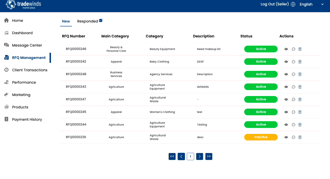Click Active status badge for RFQ0000245
The height and width of the screenshot is (179, 330).
coord(261,112)
